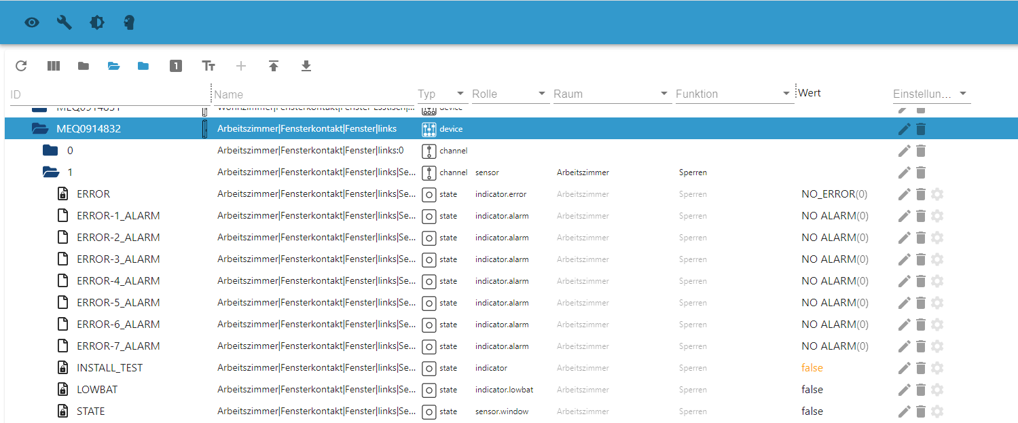Collapse channel folder 1
This screenshot has width=1018, height=423.
tap(51, 172)
